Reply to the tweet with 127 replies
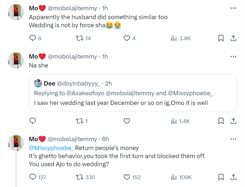245x187 pixels. 33,177
